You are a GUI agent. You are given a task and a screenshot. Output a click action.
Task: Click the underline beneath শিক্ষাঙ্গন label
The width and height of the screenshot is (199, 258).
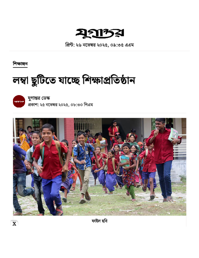coord(20,67)
